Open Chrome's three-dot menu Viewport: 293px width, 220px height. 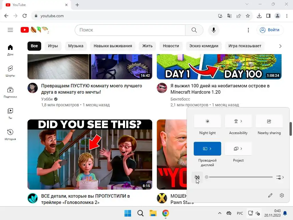(287, 16)
